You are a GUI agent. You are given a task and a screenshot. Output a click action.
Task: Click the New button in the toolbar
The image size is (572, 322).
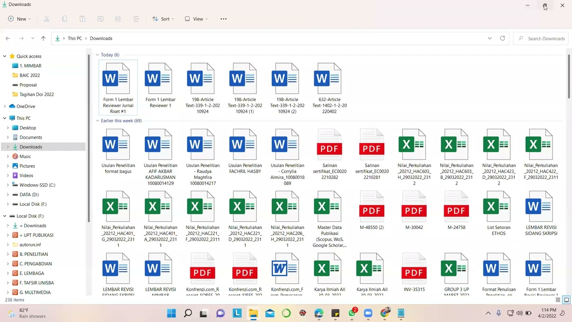[x=19, y=19]
